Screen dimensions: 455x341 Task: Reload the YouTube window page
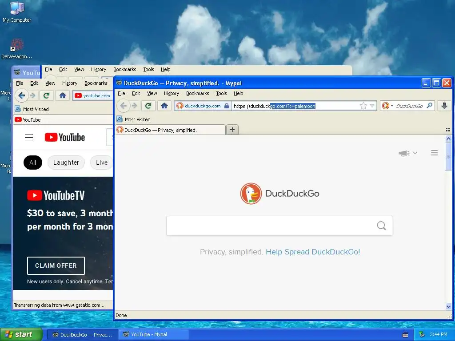46,95
